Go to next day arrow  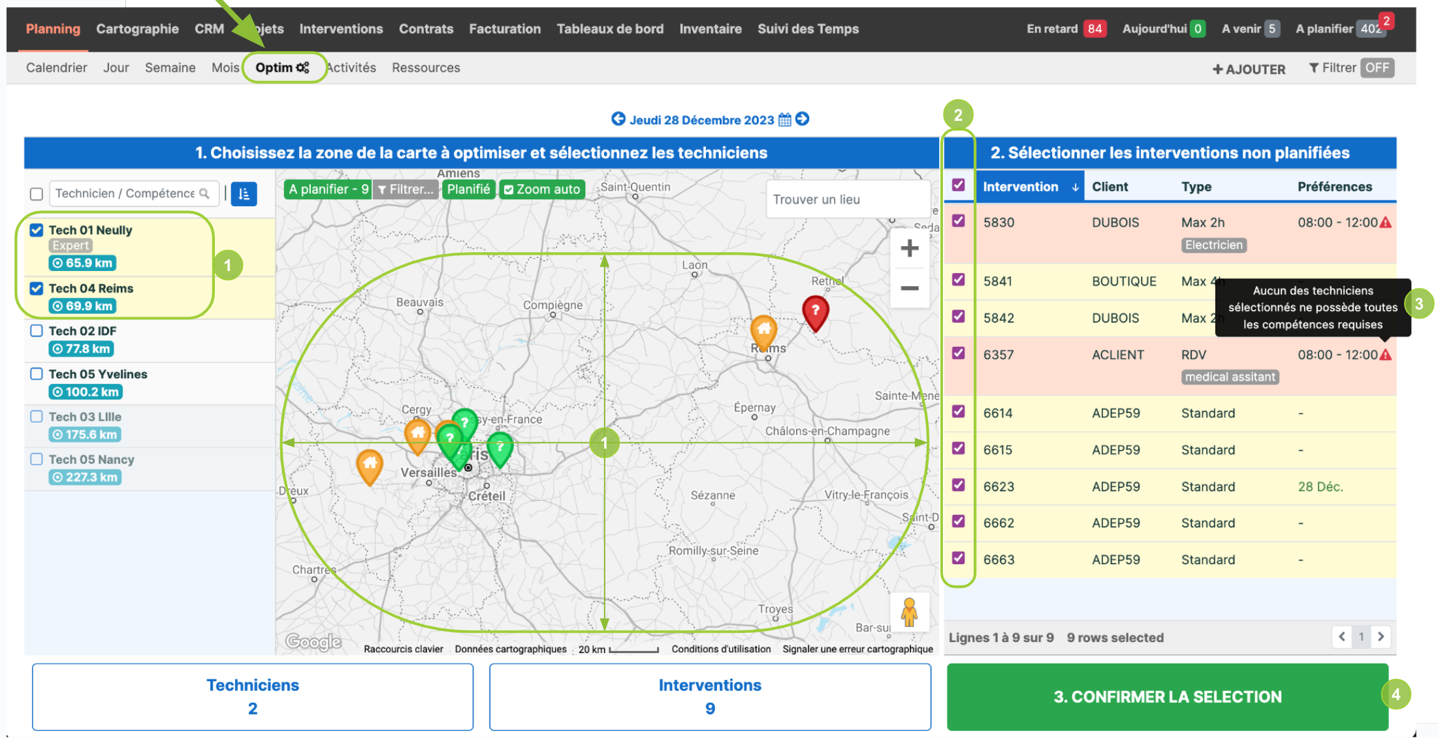(x=803, y=119)
